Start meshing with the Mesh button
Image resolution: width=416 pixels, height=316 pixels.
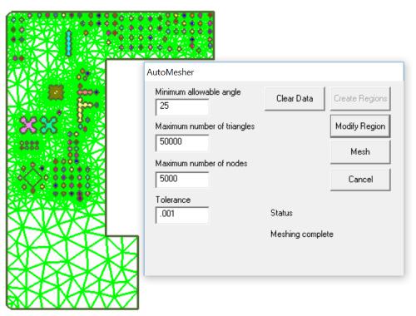click(360, 152)
